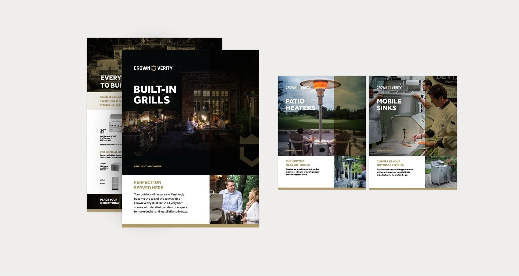
Task: Click the "Your outdoor dining area" paragraph
Action: (161, 203)
